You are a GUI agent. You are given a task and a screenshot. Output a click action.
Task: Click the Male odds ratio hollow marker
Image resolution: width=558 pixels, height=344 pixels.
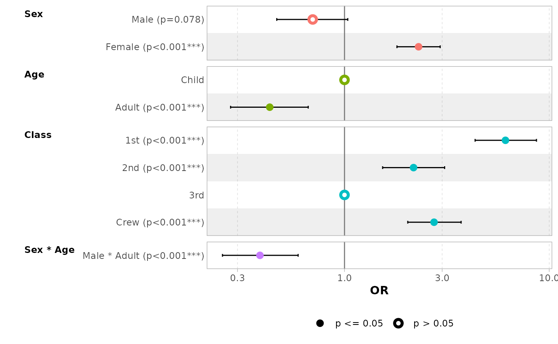[x=312, y=19]
